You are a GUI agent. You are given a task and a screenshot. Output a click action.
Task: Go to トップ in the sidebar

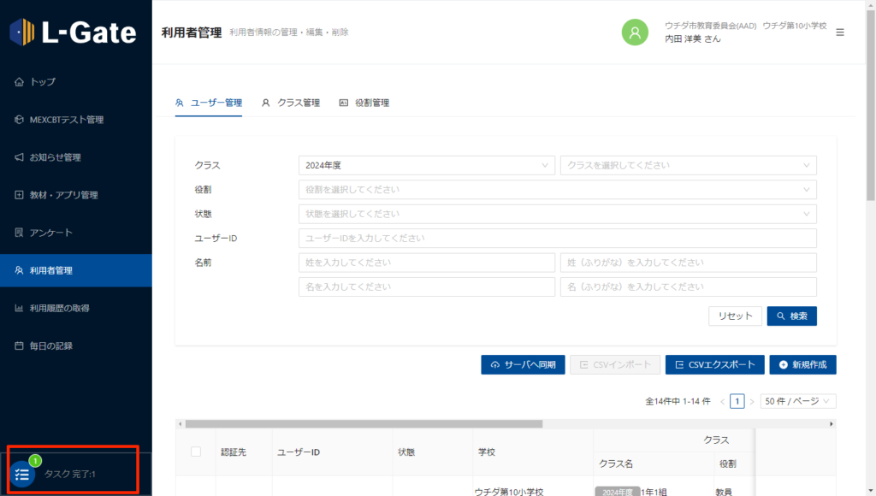pyautogui.click(x=43, y=82)
